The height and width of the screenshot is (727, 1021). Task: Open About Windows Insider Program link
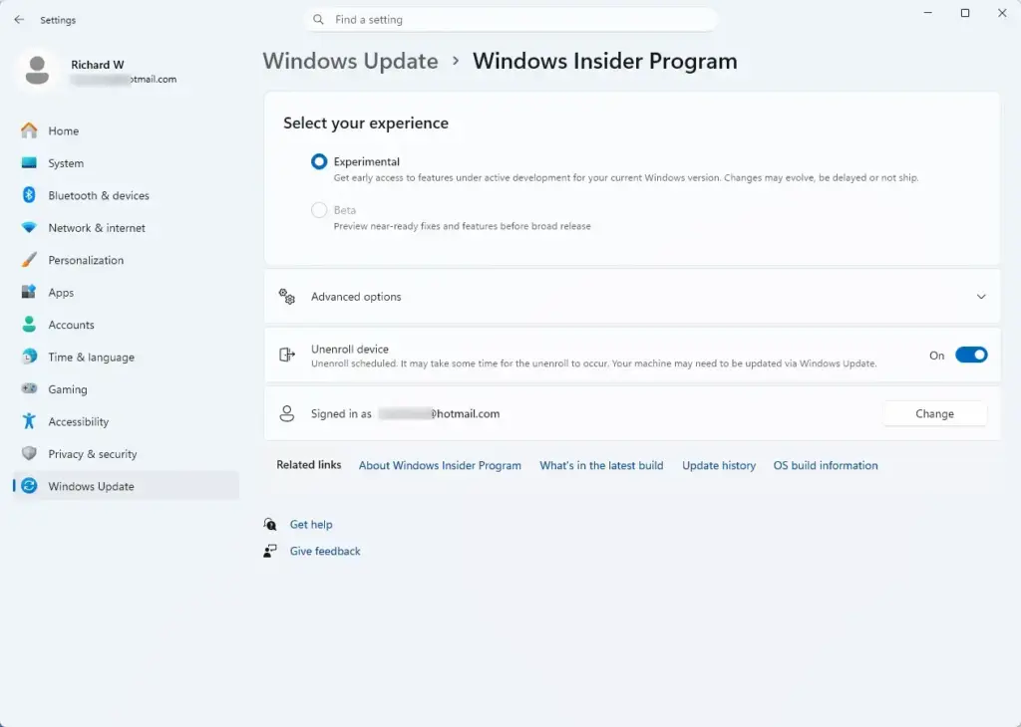click(440, 465)
